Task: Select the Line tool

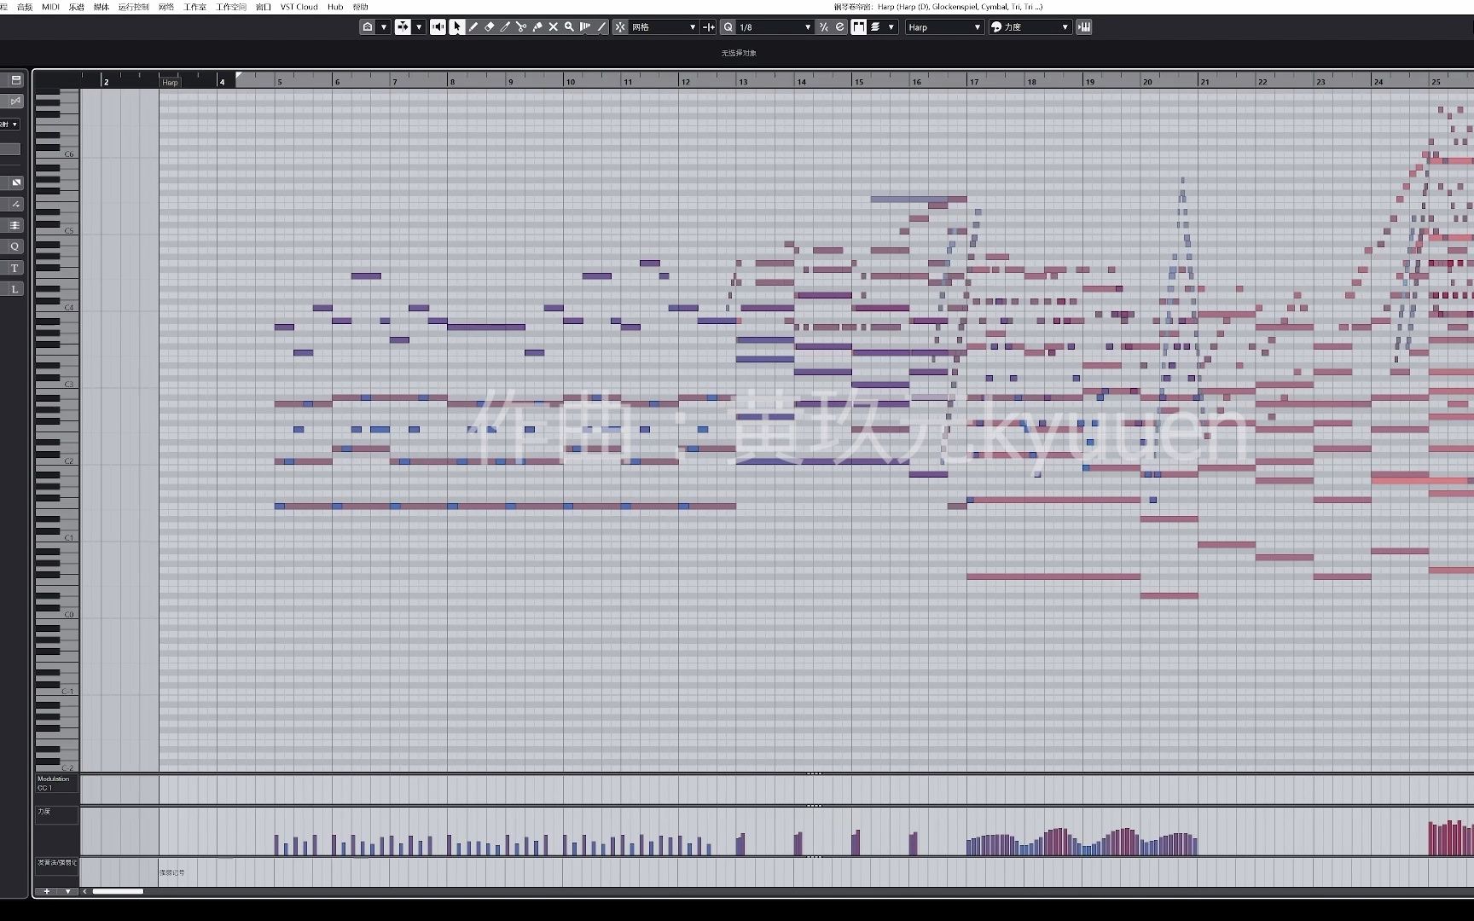Action: pyautogui.click(x=601, y=27)
